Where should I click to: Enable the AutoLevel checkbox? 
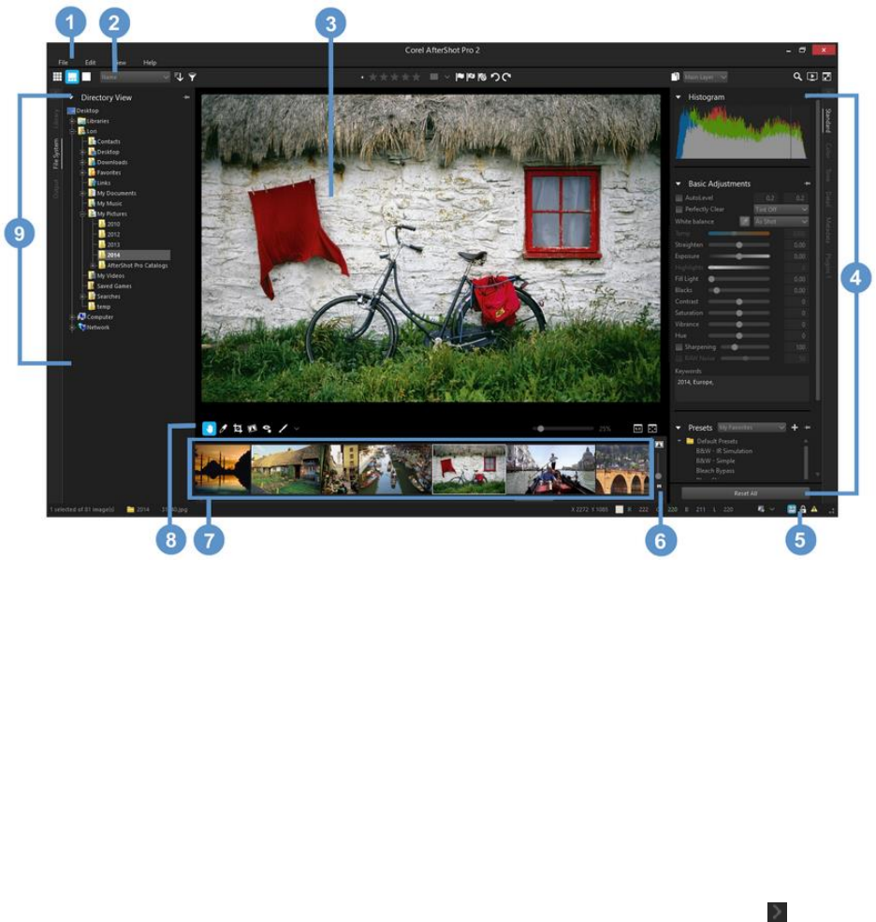click(679, 198)
